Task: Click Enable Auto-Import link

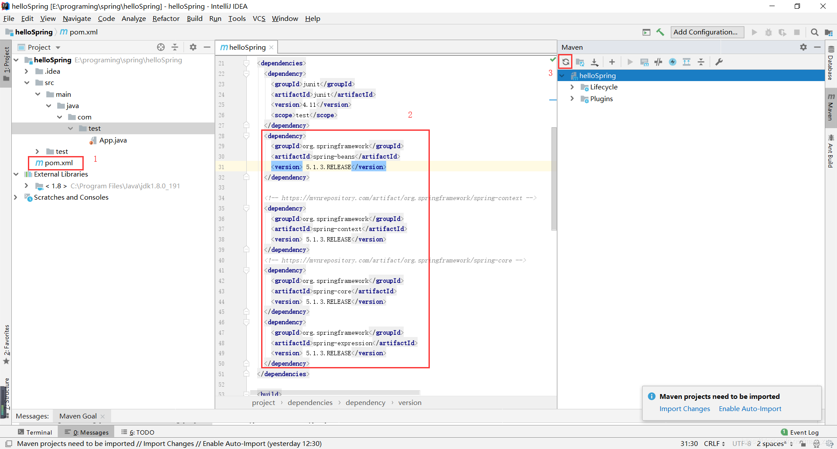Action: 750,408
